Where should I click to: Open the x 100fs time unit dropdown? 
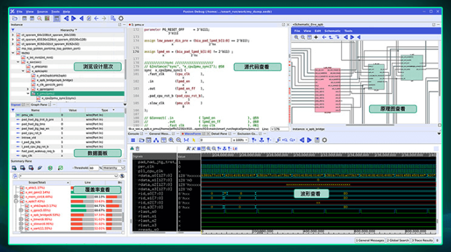tap(240, 140)
